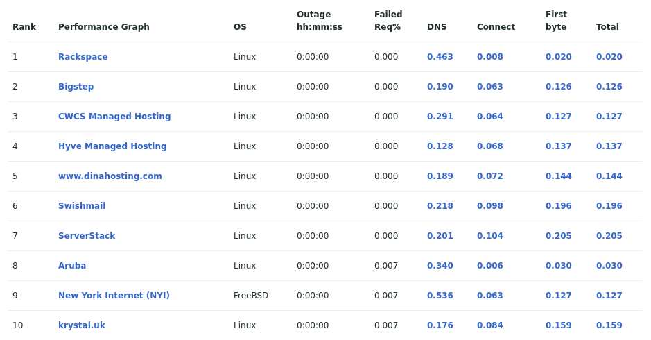
Task: Select the Failed Req% column header
Action: [388, 21]
